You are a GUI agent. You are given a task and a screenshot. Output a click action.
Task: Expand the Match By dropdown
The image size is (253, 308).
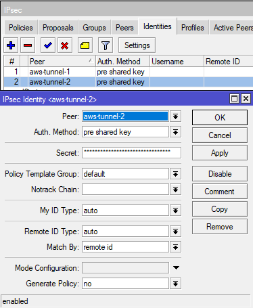175,247
